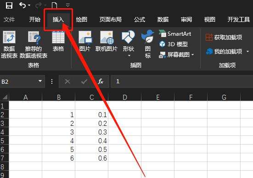Open the 文件 menu tab

pyautogui.click(x=9, y=20)
